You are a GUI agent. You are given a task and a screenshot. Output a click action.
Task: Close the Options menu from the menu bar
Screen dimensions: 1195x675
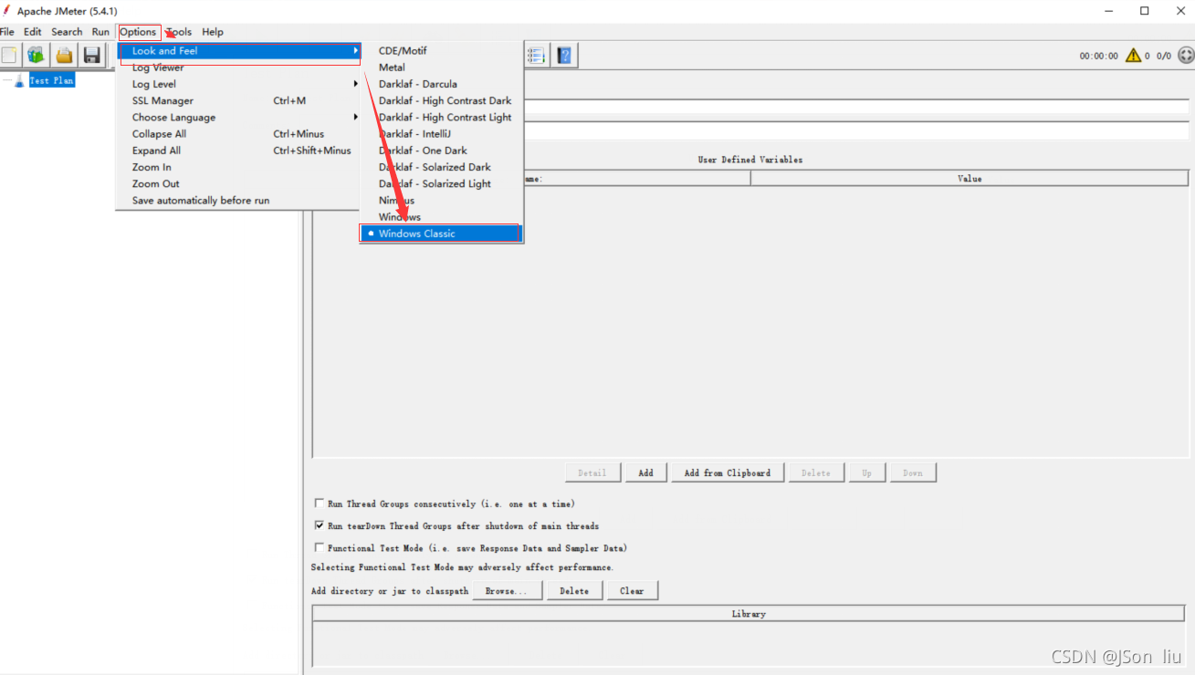pos(139,32)
